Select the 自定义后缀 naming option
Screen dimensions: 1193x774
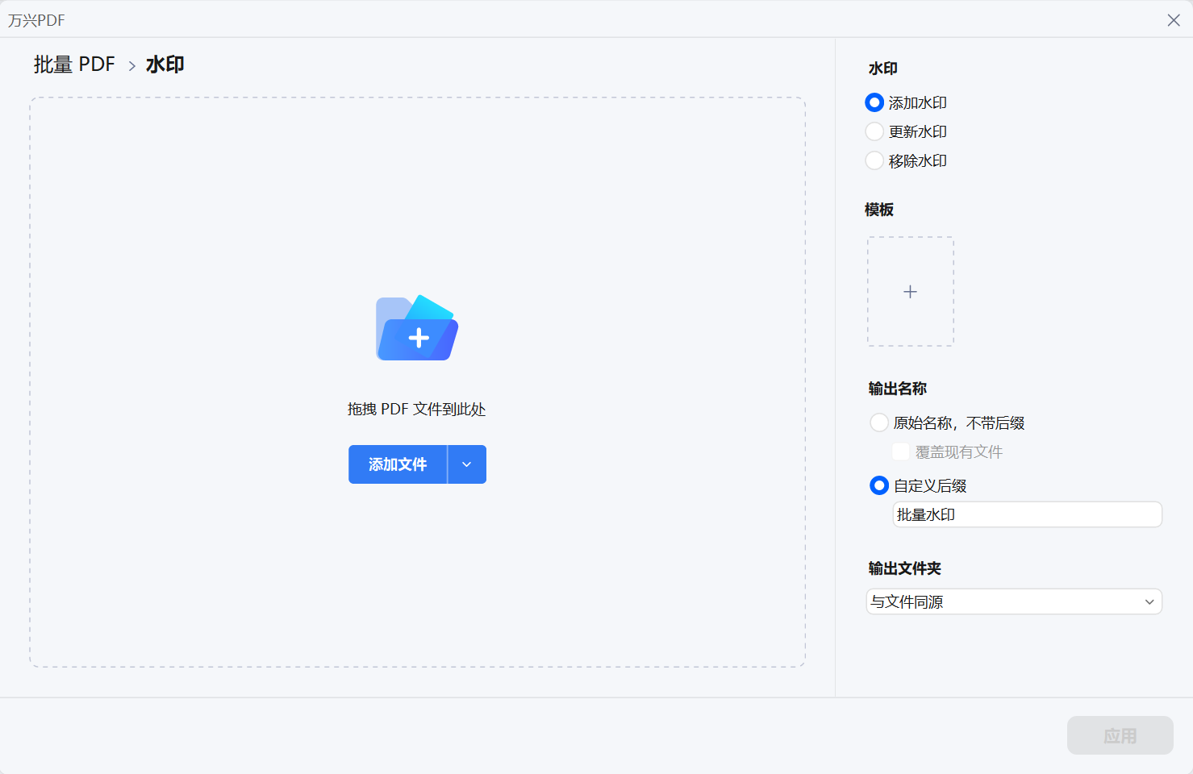878,485
